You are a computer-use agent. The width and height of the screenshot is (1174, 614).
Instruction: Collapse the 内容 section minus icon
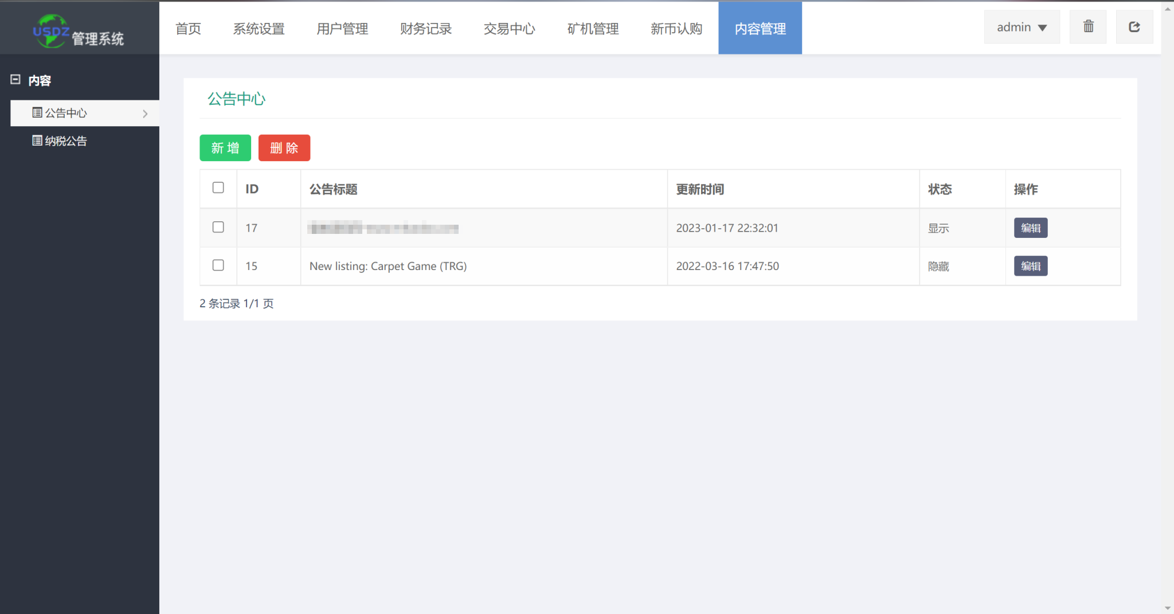click(x=15, y=80)
